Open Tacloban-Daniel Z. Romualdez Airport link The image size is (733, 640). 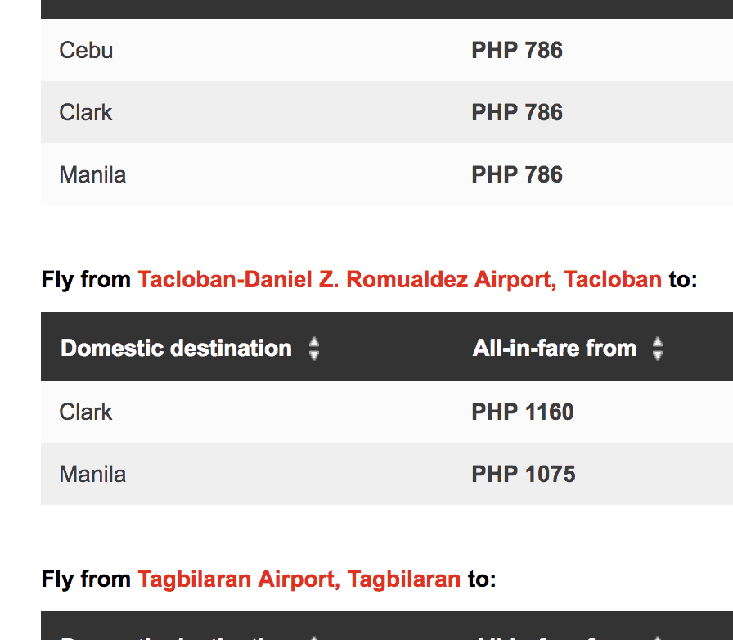tap(399, 280)
